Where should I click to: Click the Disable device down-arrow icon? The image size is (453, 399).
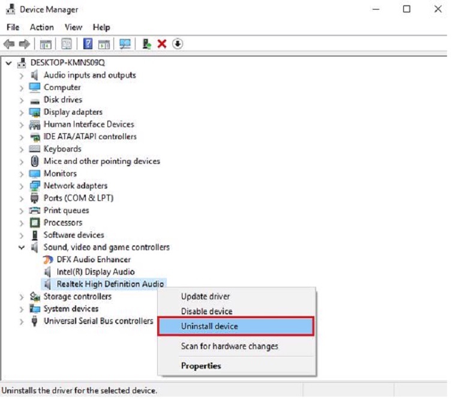tap(178, 44)
